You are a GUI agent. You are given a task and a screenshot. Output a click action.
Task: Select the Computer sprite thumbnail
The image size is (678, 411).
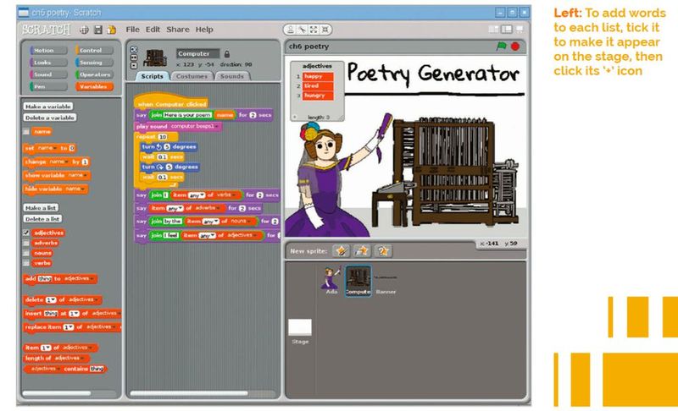358,281
